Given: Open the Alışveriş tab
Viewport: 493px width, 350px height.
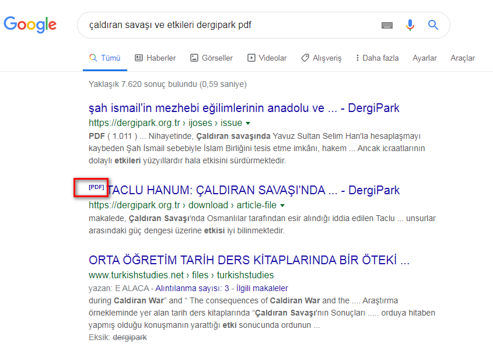Looking at the screenshot, I should [x=321, y=58].
